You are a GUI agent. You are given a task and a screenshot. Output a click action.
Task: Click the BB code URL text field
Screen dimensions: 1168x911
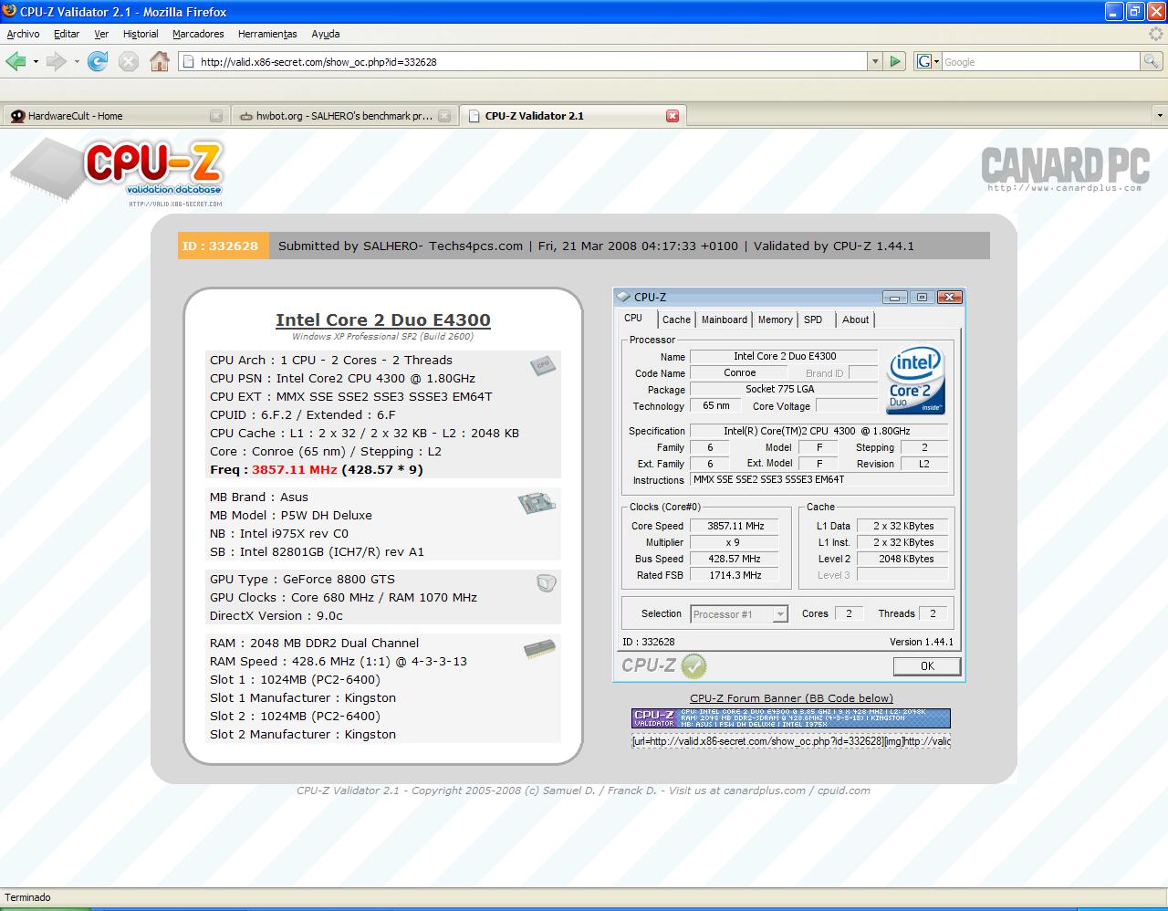click(x=790, y=741)
